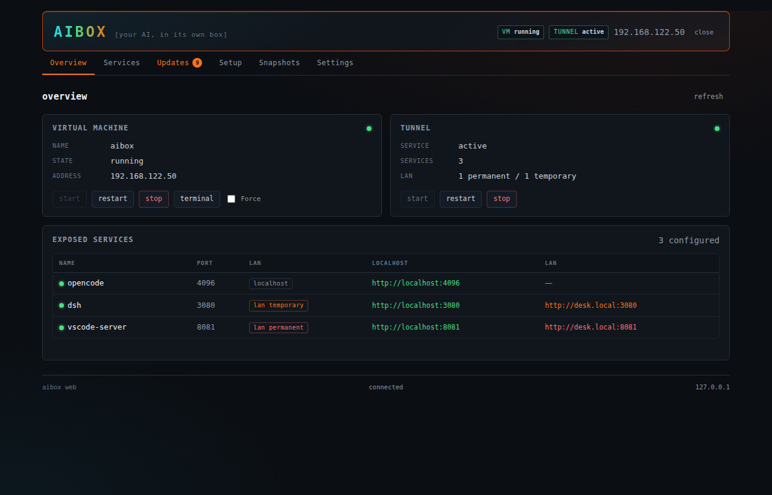The image size is (772, 495).
Task: Click the Virtual Machine start button
Action: tap(69, 199)
